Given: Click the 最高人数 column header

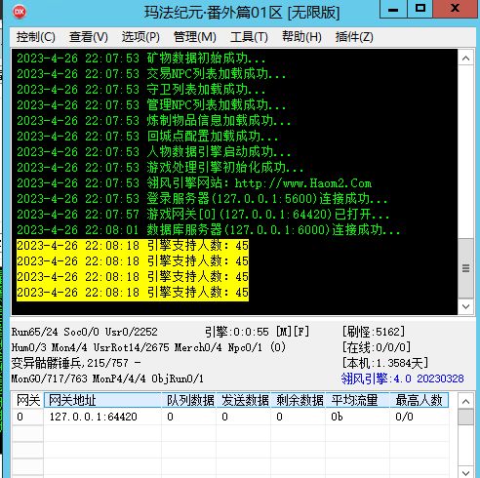Looking at the screenshot, I should pos(420,400).
